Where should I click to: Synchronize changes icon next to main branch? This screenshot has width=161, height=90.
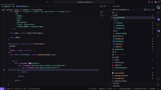pyautogui.click(x=12, y=89)
